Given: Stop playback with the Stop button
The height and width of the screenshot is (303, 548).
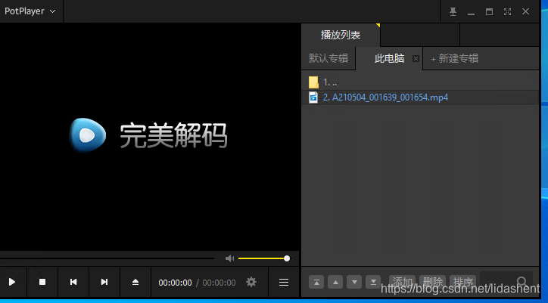Looking at the screenshot, I should (x=42, y=282).
